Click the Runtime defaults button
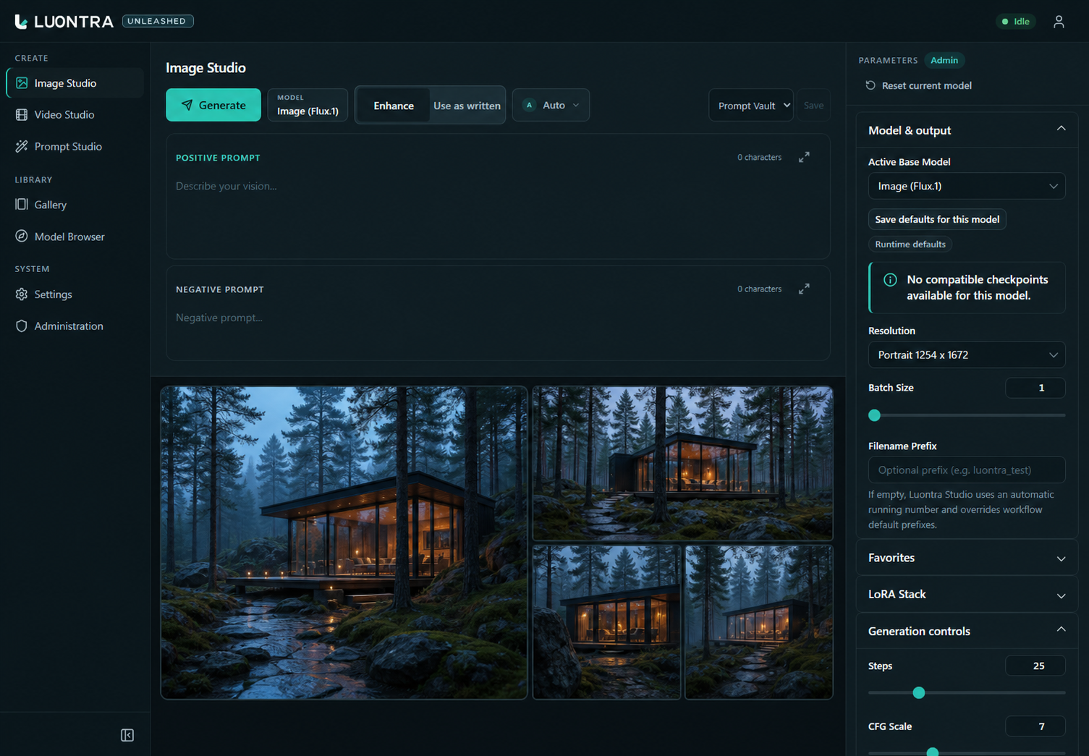This screenshot has height=756, width=1089. pos(910,245)
